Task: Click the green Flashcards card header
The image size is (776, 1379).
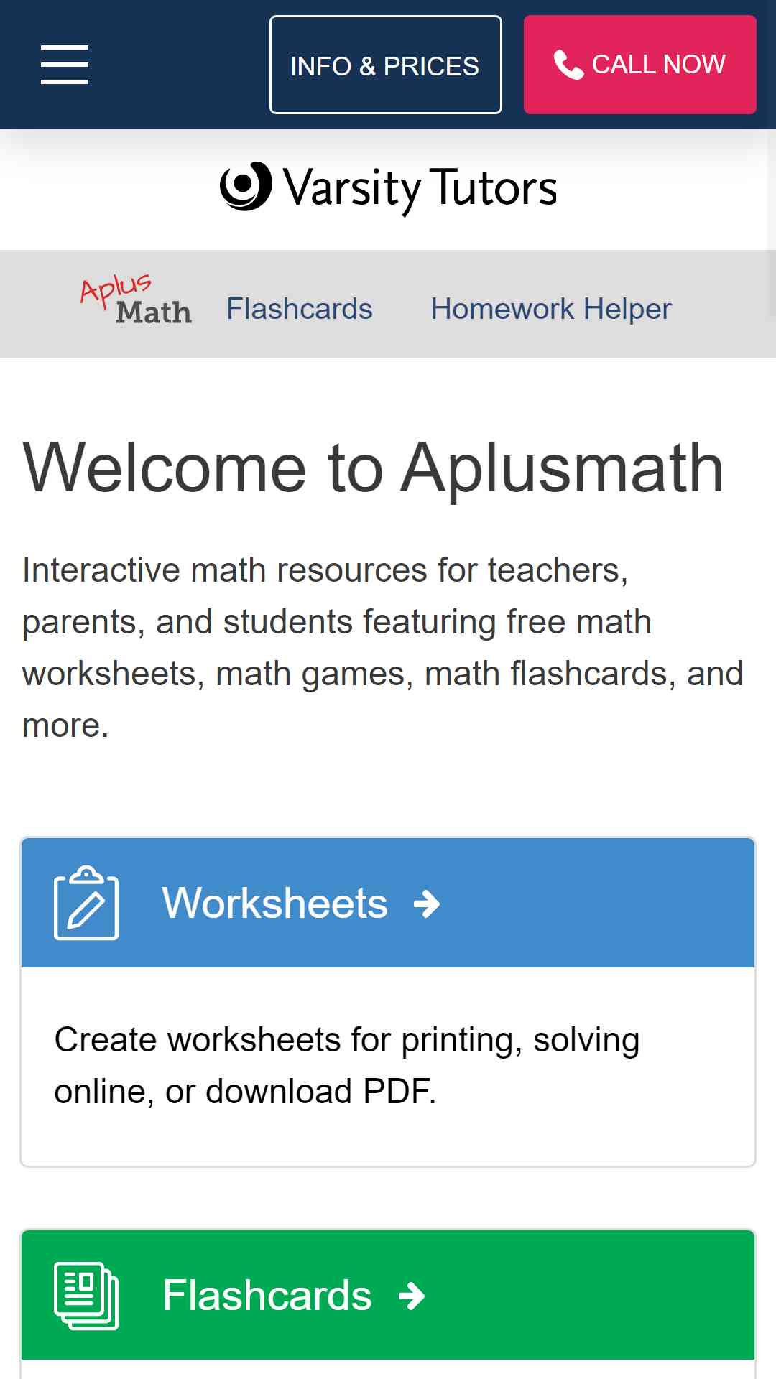Action: click(388, 1296)
